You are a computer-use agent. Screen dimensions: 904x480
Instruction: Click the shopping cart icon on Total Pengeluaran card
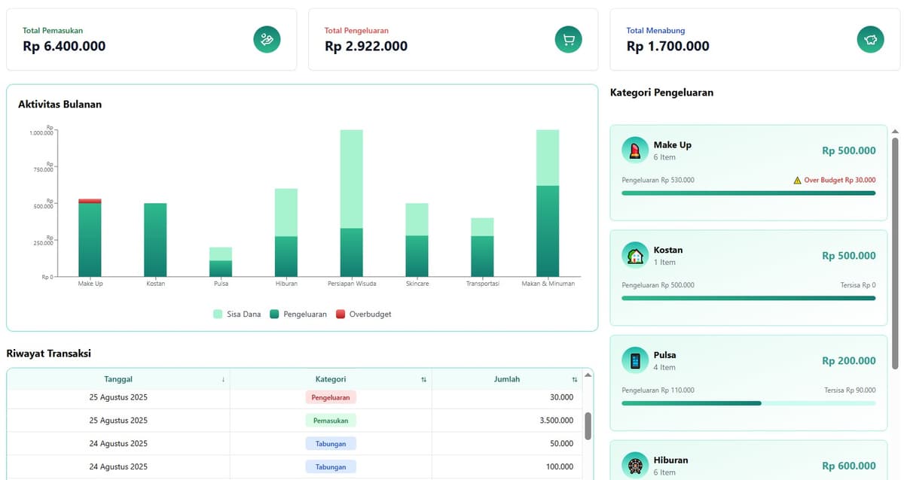(568, 39)
